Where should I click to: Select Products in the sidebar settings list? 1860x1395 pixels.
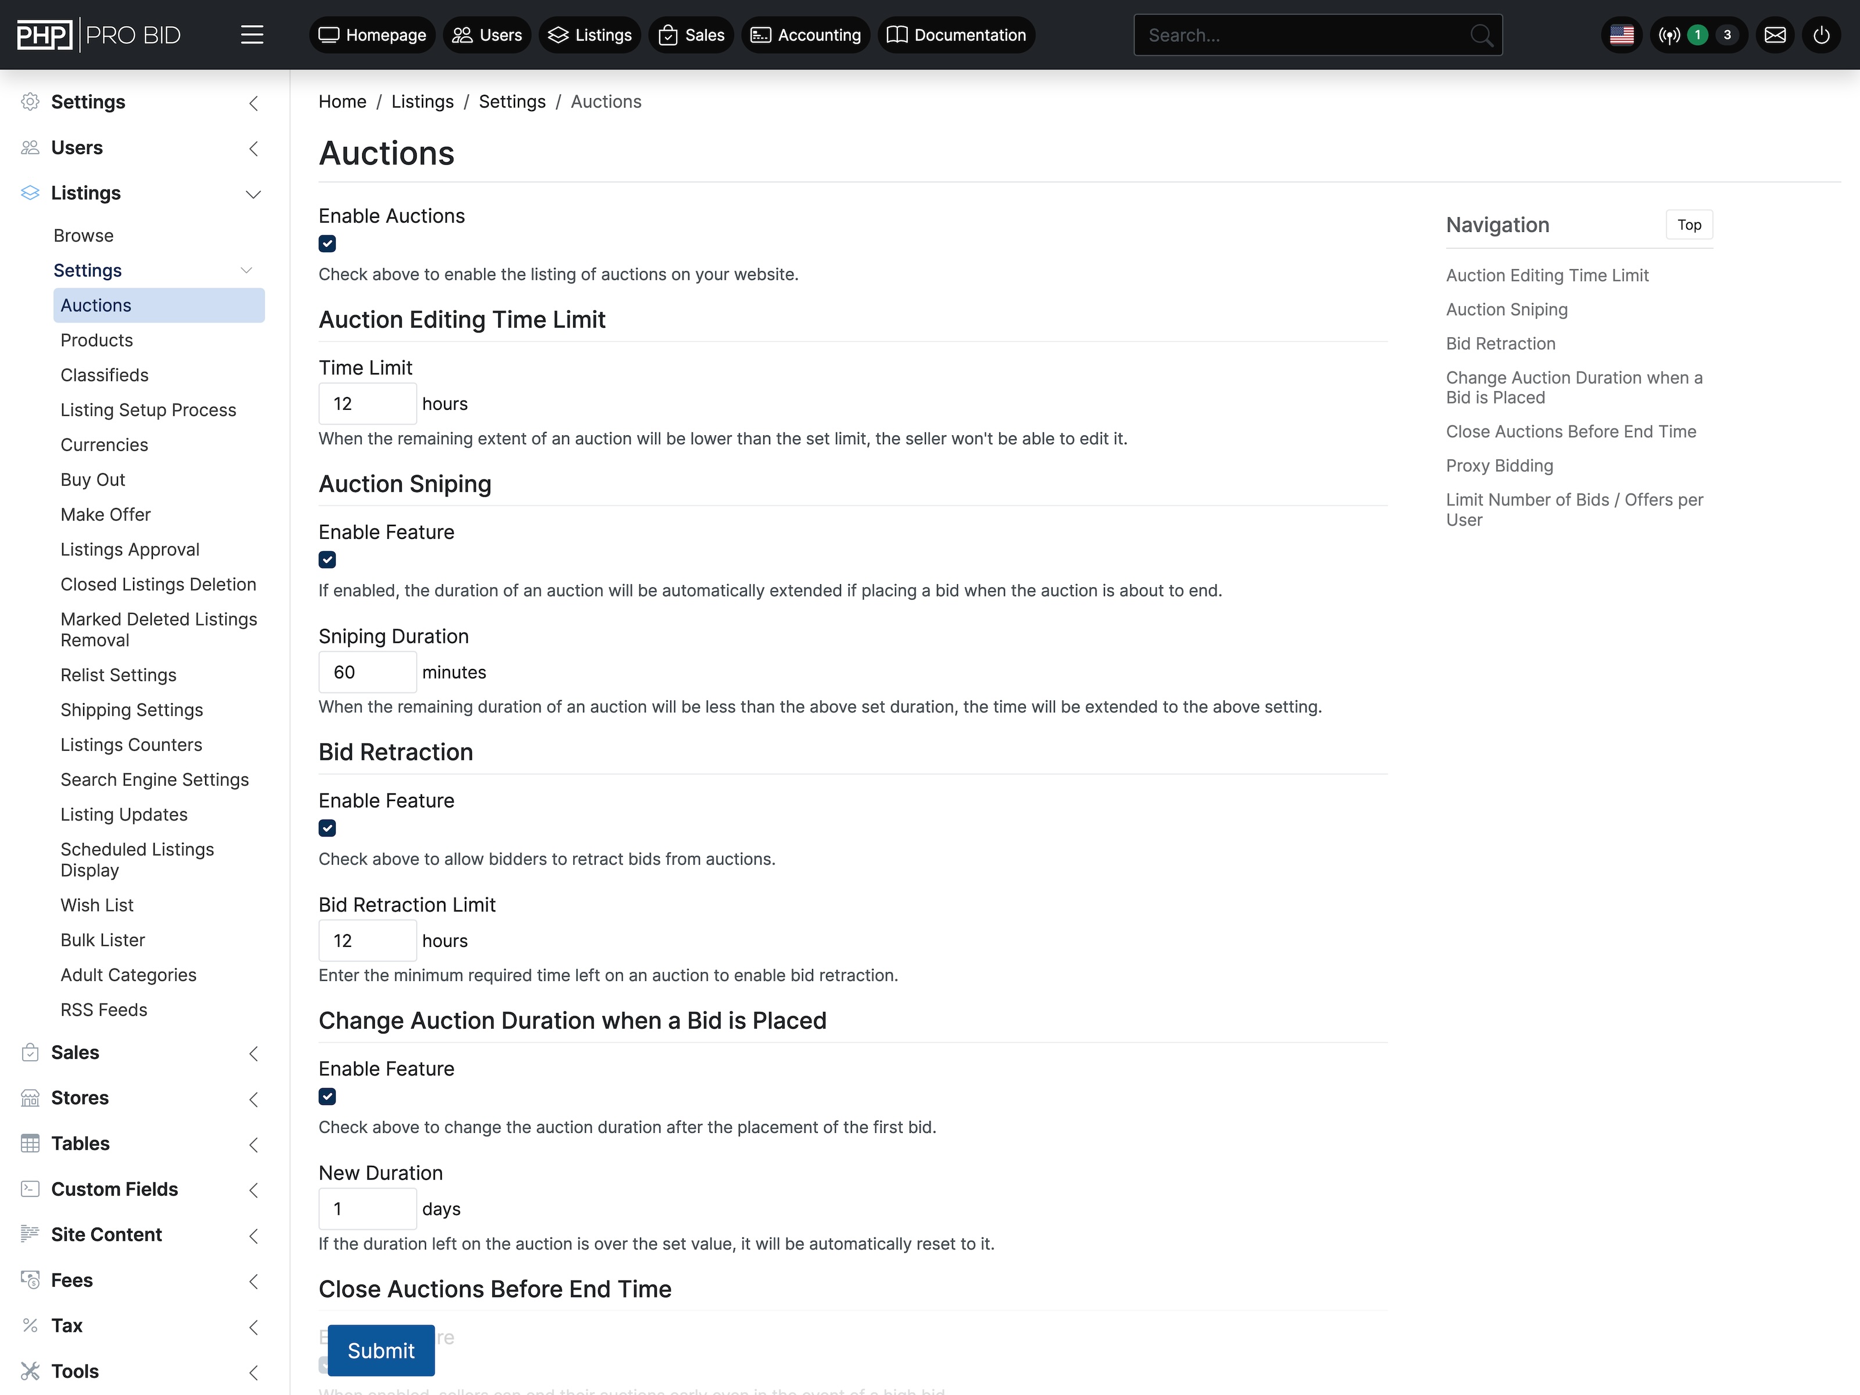click(x=96, y=339)
